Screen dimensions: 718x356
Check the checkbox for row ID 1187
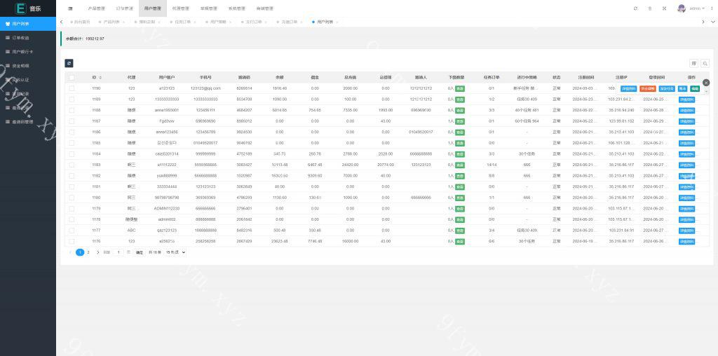(72, 121)
